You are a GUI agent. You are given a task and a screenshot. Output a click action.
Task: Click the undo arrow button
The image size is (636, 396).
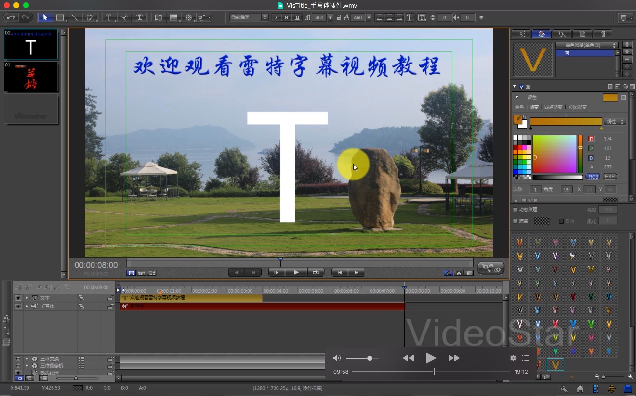(11, 18)
